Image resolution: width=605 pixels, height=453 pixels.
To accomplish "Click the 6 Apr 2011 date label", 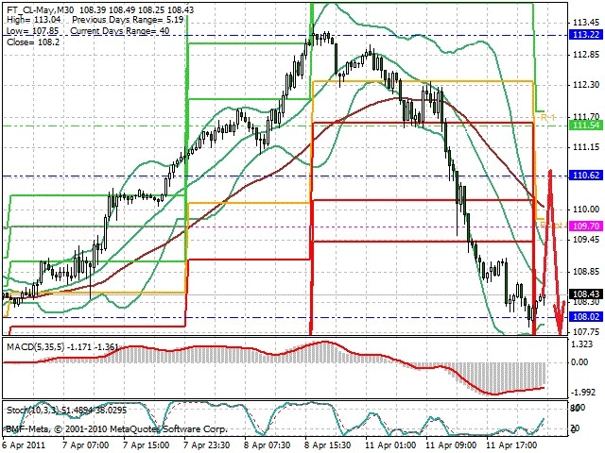I will coord(24,445).
